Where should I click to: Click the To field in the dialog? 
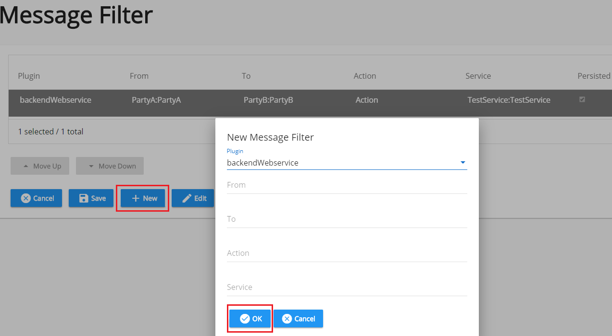(x=346, y=219)
